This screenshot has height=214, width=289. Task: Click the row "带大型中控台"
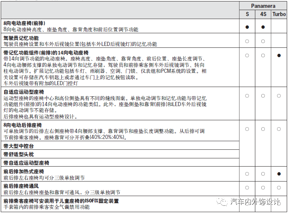click(x=120, y=146)
